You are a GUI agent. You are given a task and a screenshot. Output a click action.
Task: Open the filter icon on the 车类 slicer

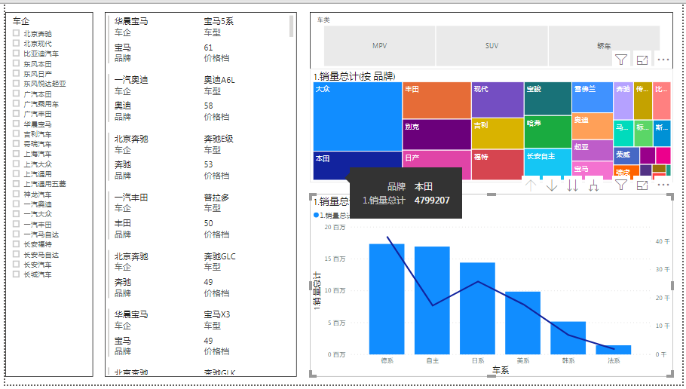pyautogui.click(x=621, y=60)
